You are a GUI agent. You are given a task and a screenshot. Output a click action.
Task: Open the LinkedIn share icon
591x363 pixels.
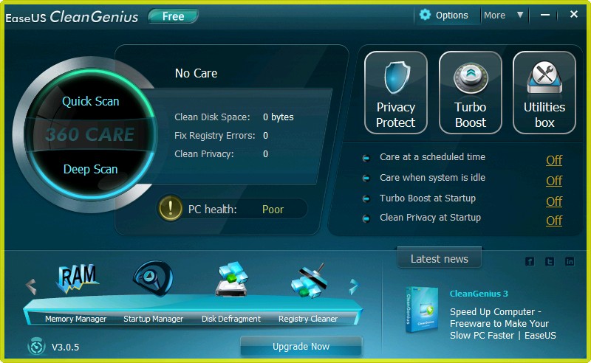(570, 261)
